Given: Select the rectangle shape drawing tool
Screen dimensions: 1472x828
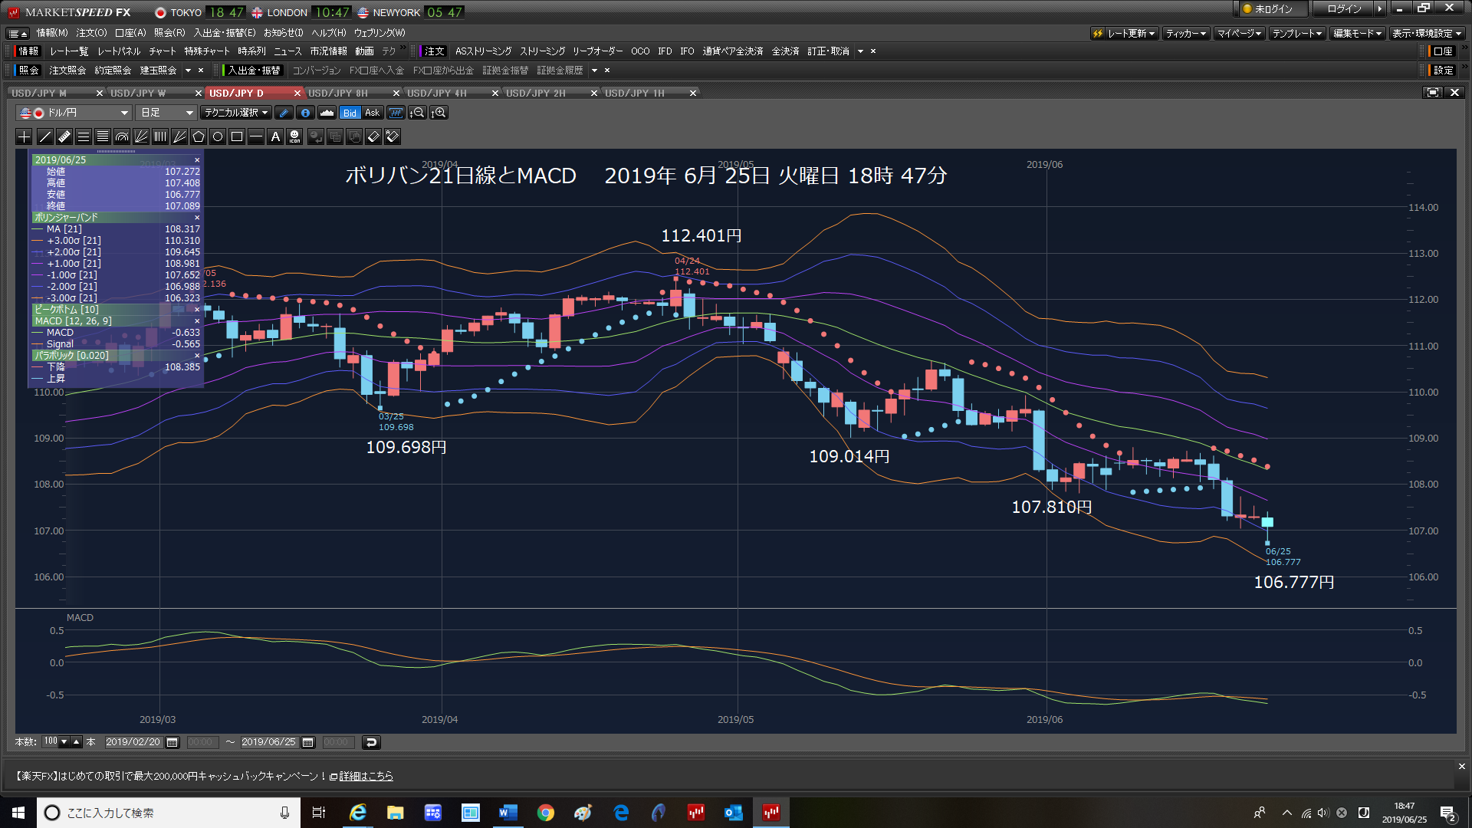Looking at the screenshot, I should (x=237, y=136).
